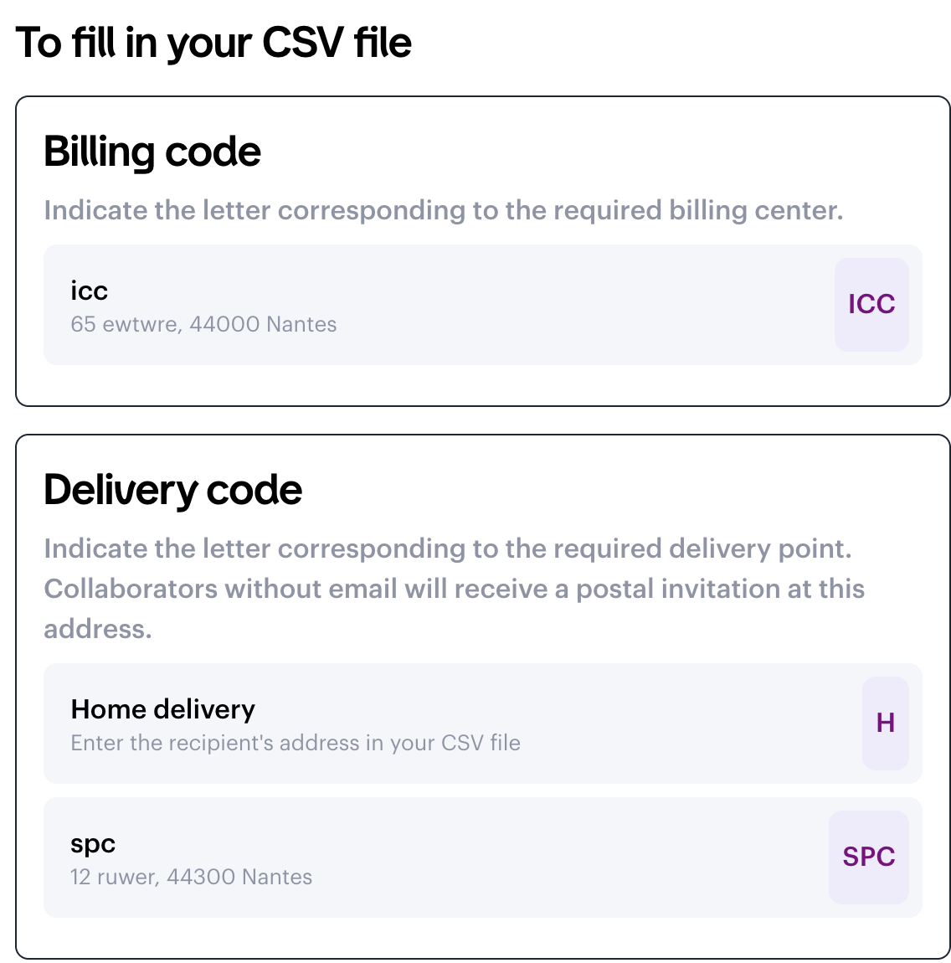Select the Home delivery label
The height and width of the screenshot is (963, 951).
[162, 709]
